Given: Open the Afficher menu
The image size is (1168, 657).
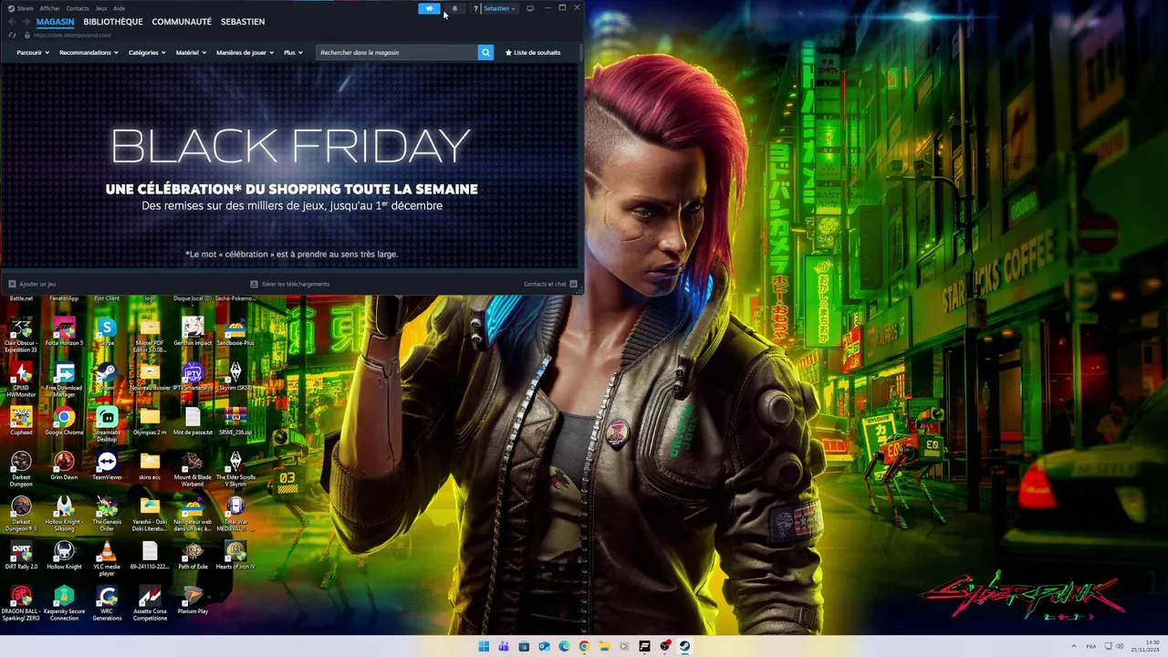Looking at the screenshot, I should (x=50, y=8).
